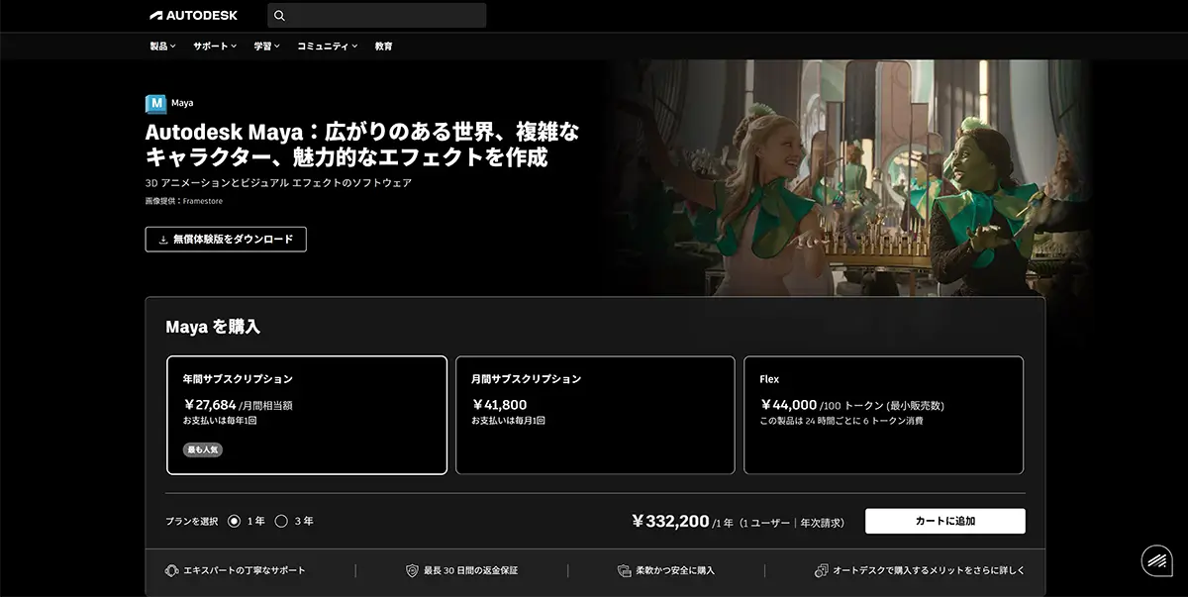Viewport: 1188px width, 597px height.
Task: Expand the 製品 dropdown menu
Action: pos(162,47)
